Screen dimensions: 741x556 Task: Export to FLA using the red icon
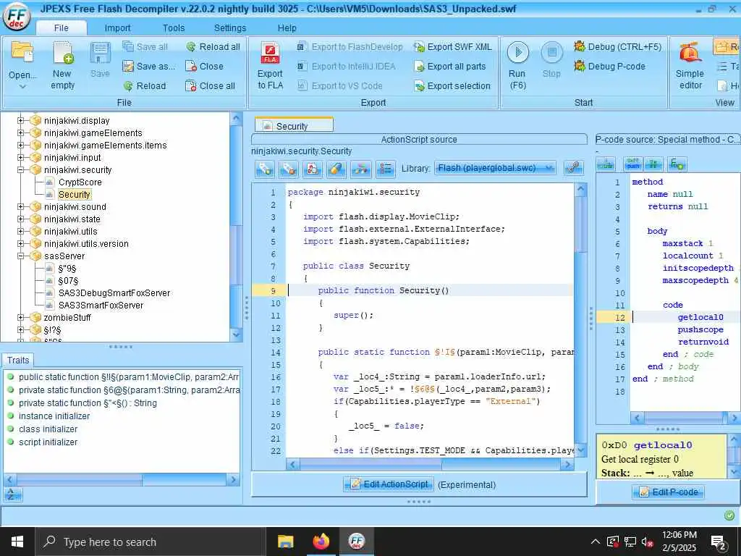pos(271,54)
